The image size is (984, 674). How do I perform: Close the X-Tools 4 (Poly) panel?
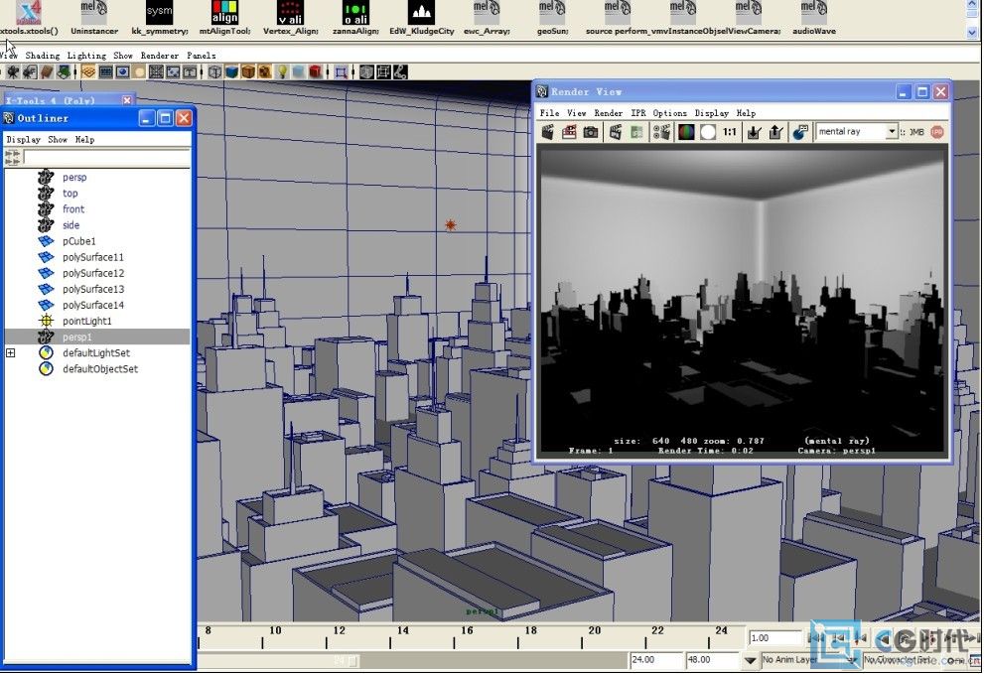point(127,100)
